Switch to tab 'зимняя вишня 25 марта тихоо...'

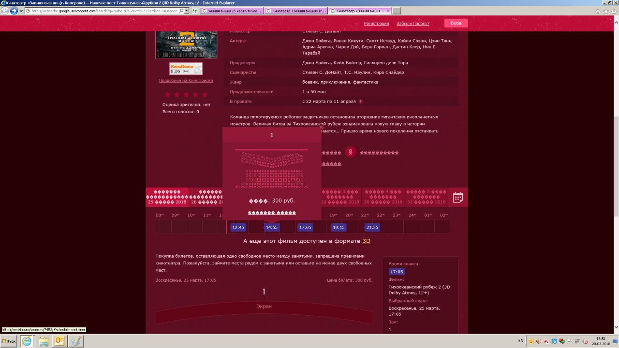(x=232, y=11)
